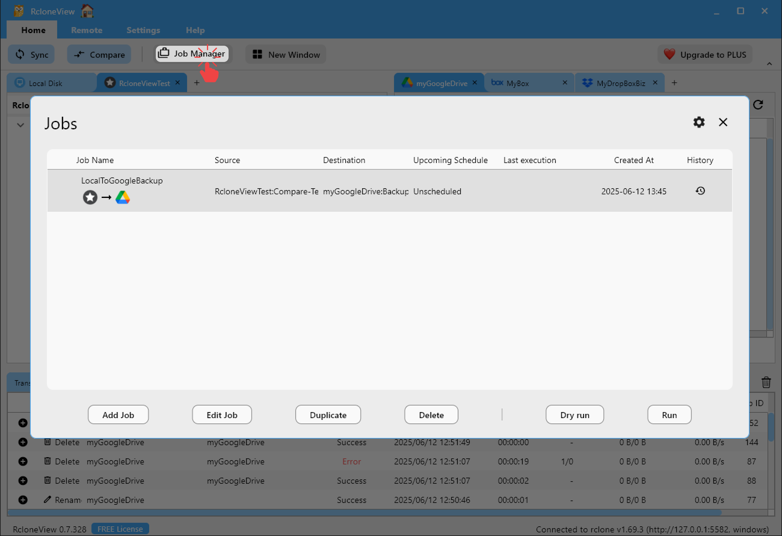Run a Sync from the toolbar
This screenshot has height=536, width=782.
(31, 54)
